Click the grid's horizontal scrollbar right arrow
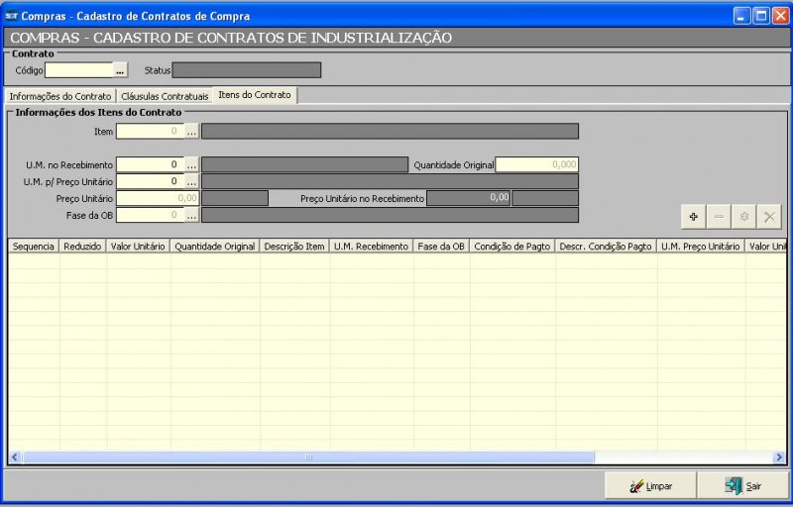The image size is (793, 507). (779, 457)
